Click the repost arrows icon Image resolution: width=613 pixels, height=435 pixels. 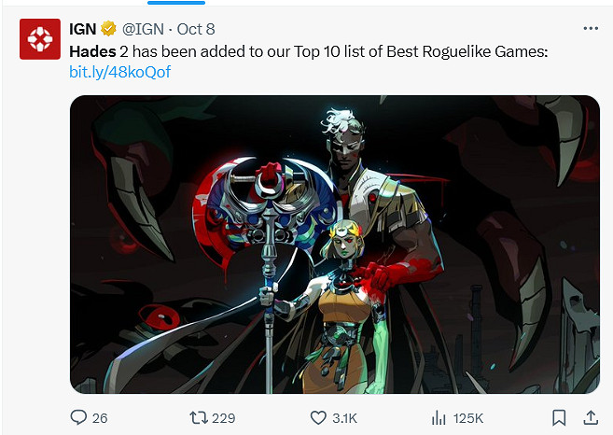tap(199, 418)
